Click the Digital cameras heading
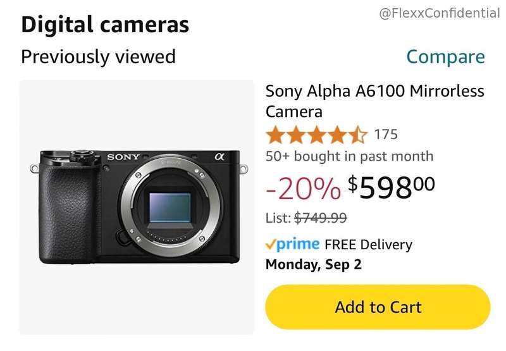This screenshot has width=506, height=351. point(105,25)
